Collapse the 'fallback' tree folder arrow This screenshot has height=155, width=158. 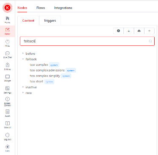[x=23, y=59]
